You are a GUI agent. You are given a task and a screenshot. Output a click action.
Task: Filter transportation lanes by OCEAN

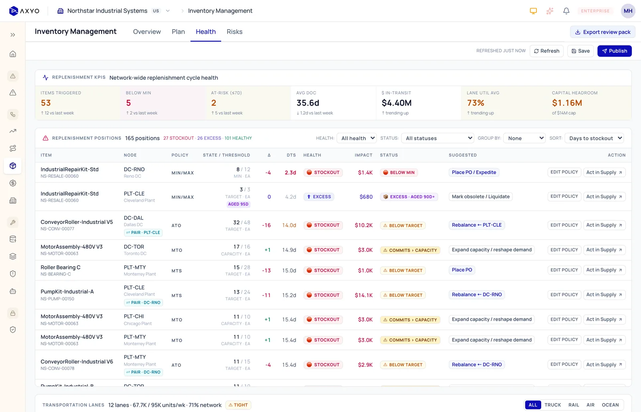coord(610,405)
